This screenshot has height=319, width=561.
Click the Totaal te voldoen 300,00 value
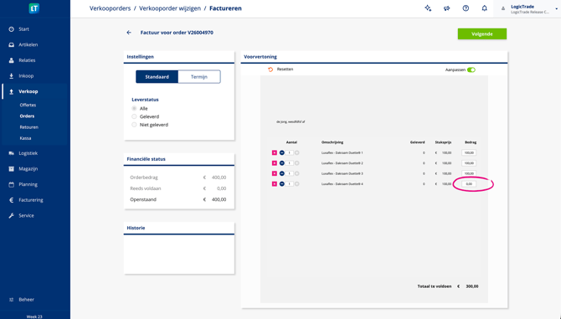coord(472,286)
